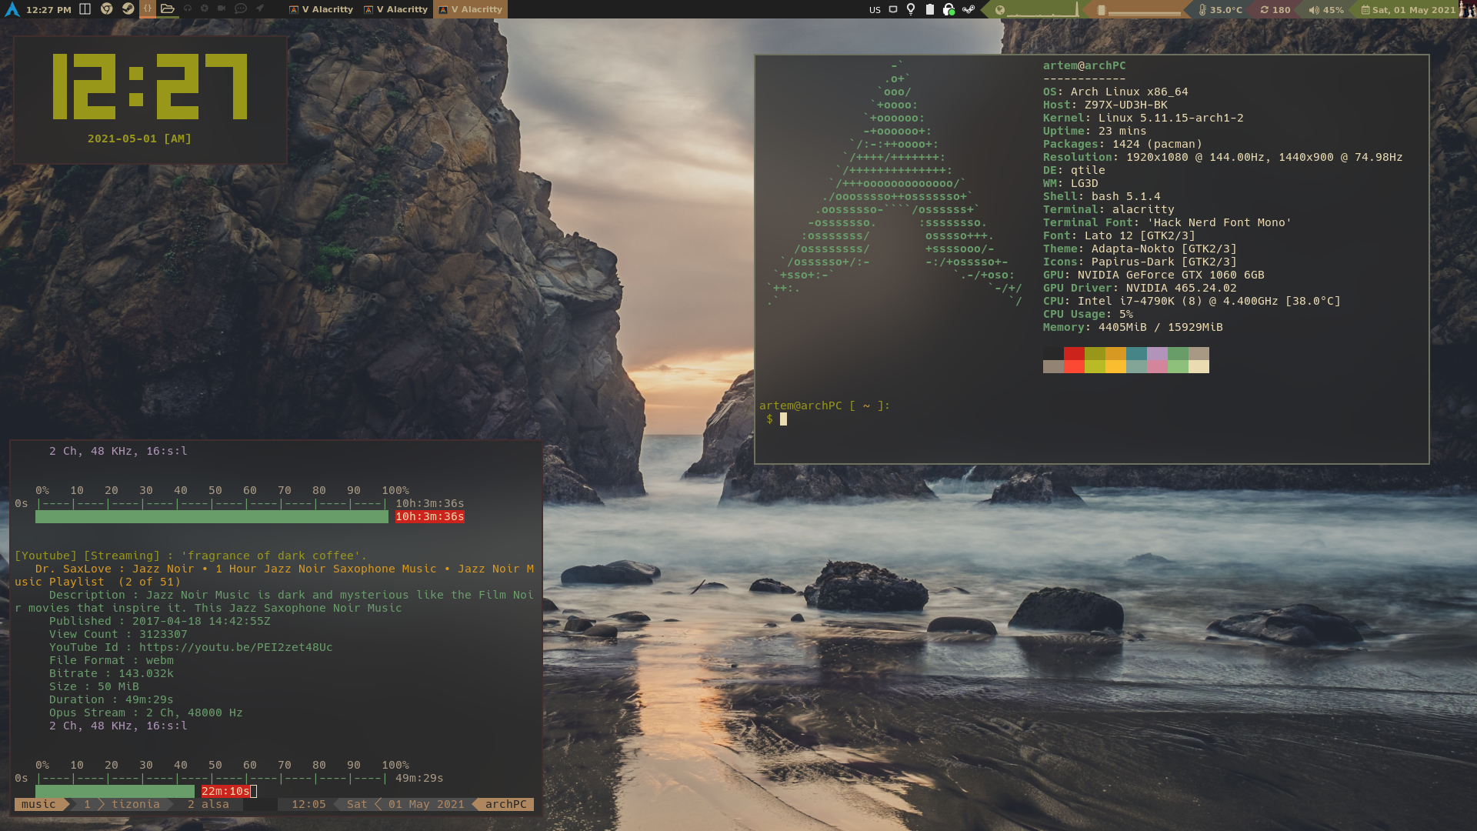Switch to the first Alacritty window tab
The image size is (1477, 831).
321,9
